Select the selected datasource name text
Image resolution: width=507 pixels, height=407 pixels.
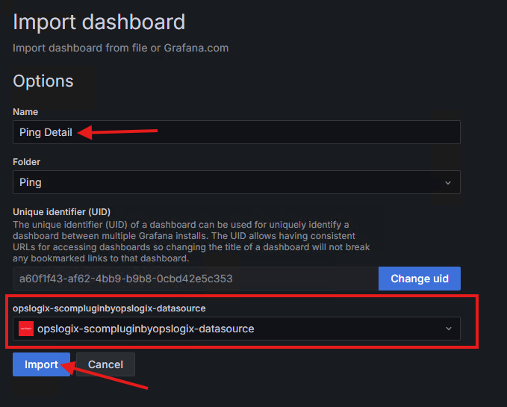coord(146,329)
